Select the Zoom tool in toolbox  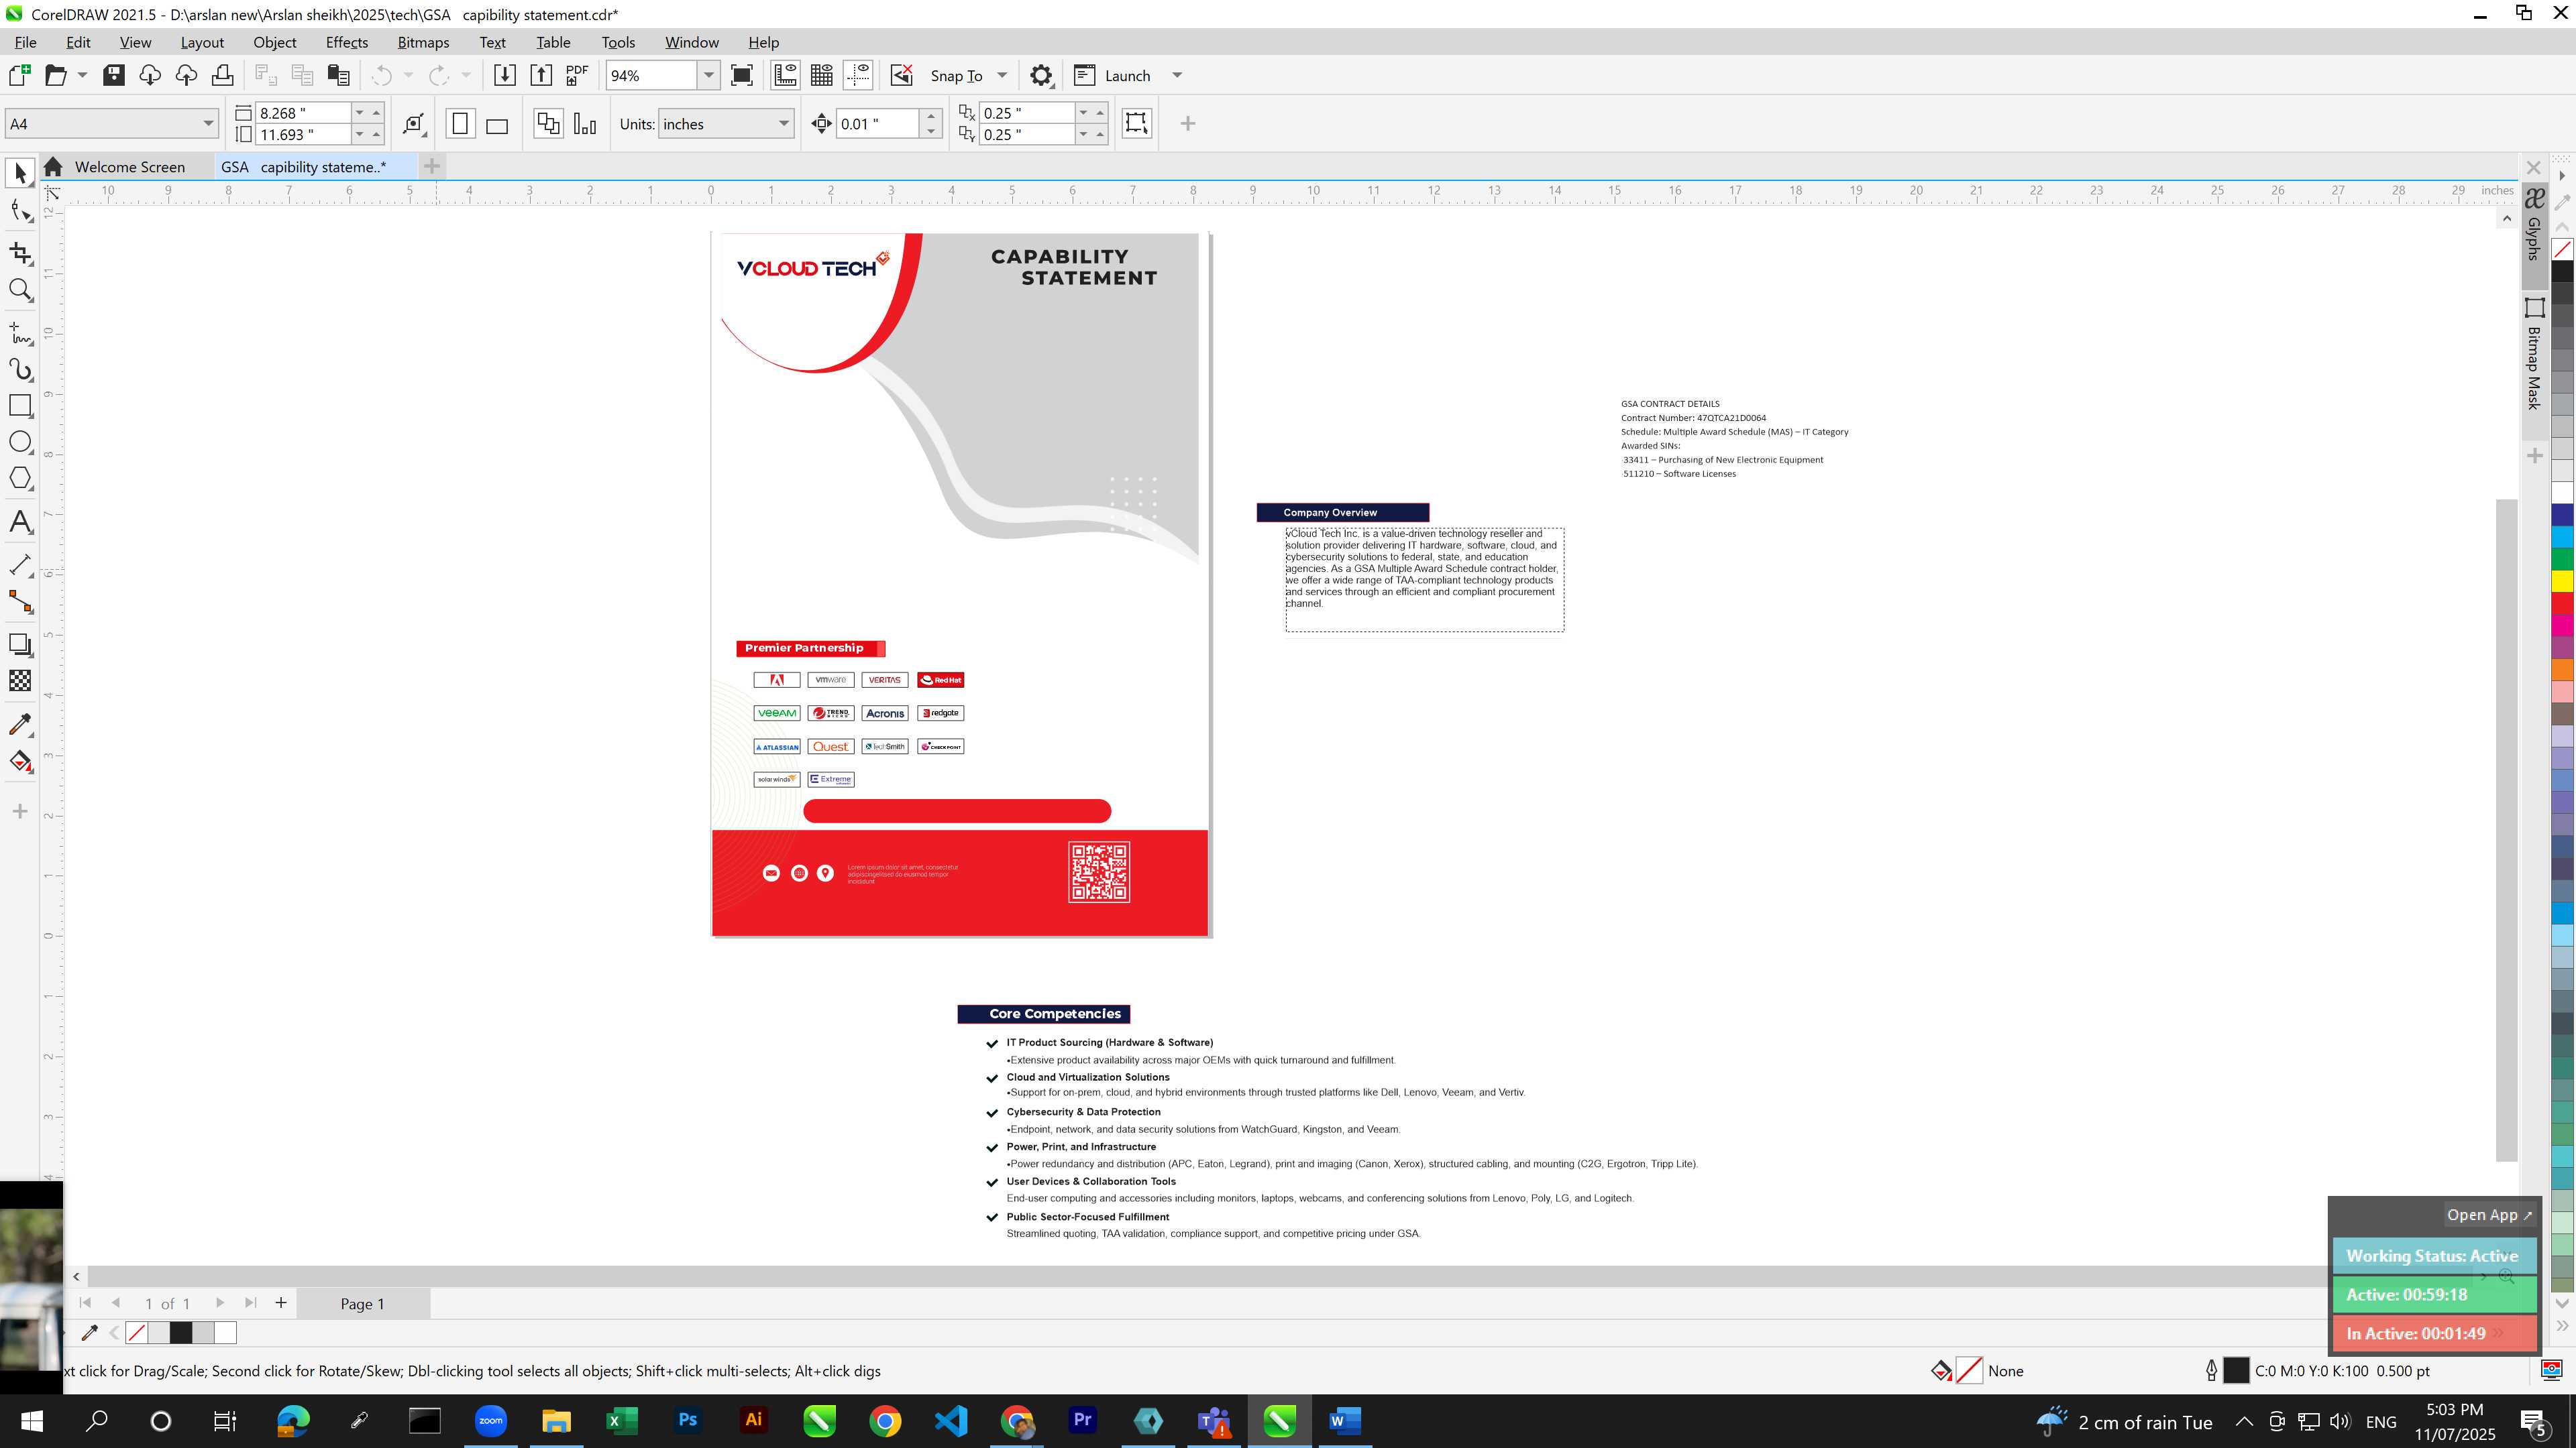tap(20, 290)
